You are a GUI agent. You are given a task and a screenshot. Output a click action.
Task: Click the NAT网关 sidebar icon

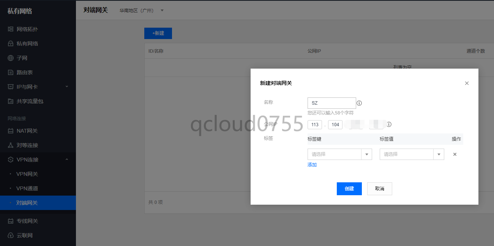coord(11,131)
